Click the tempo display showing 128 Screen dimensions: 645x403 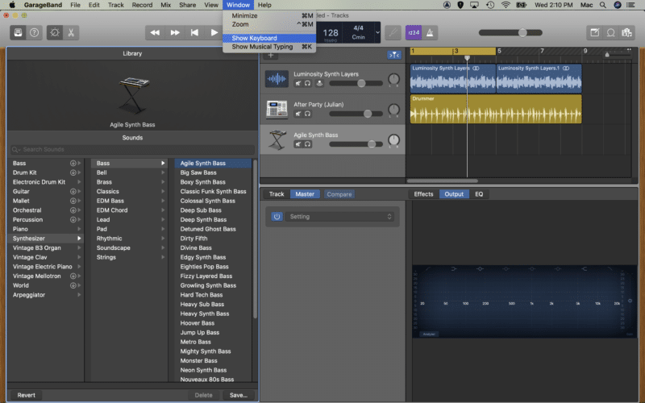[331, 34]
